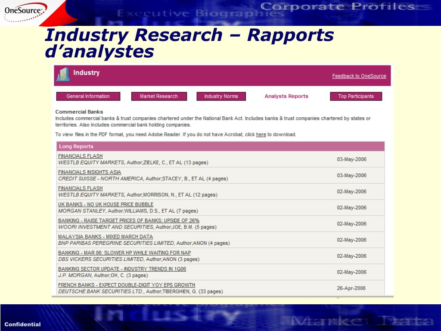
Task: Click the OneSource logo
Action: tap(25, 12)
